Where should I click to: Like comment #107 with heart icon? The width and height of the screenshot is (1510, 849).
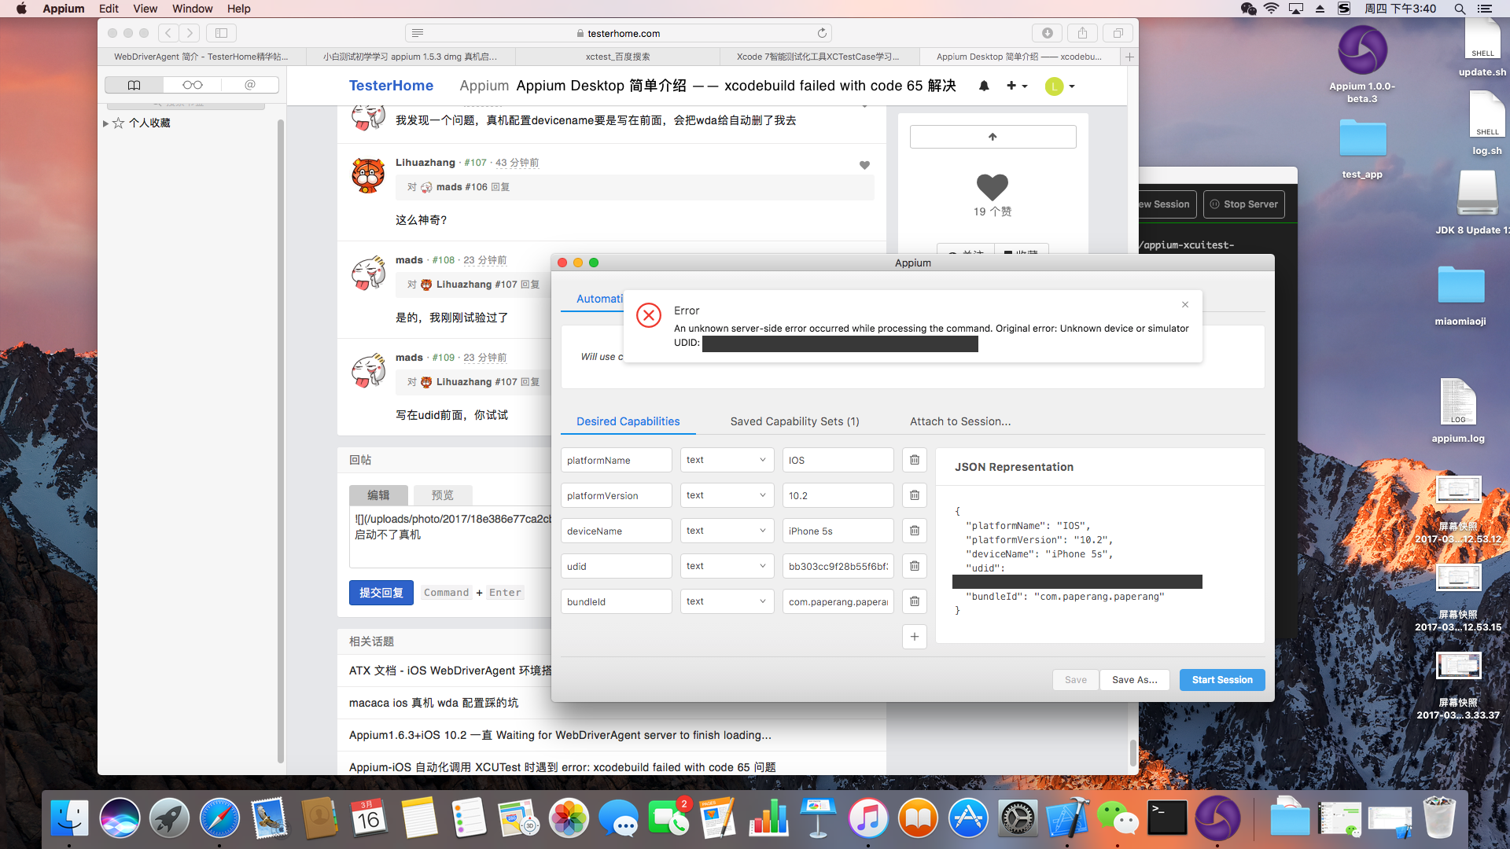pyautogui.click(x=864, y=165)
